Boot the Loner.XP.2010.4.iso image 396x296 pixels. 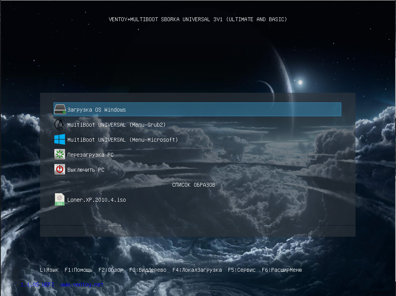[96, 200]
